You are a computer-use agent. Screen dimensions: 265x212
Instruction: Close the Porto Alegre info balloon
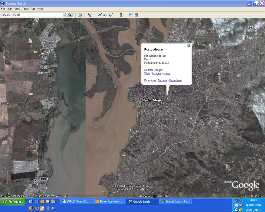189,46
